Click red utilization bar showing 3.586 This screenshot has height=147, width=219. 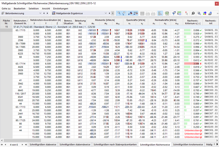point(191,64)
